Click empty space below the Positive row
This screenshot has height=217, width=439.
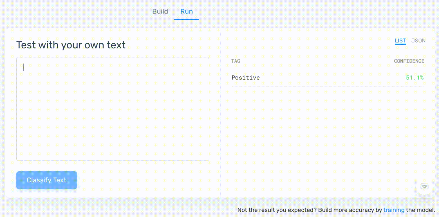pos(328,135)
